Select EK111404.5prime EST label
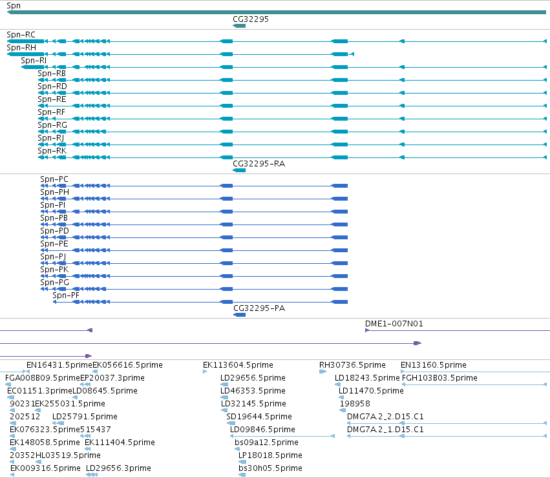 click(x=120, y=443)
